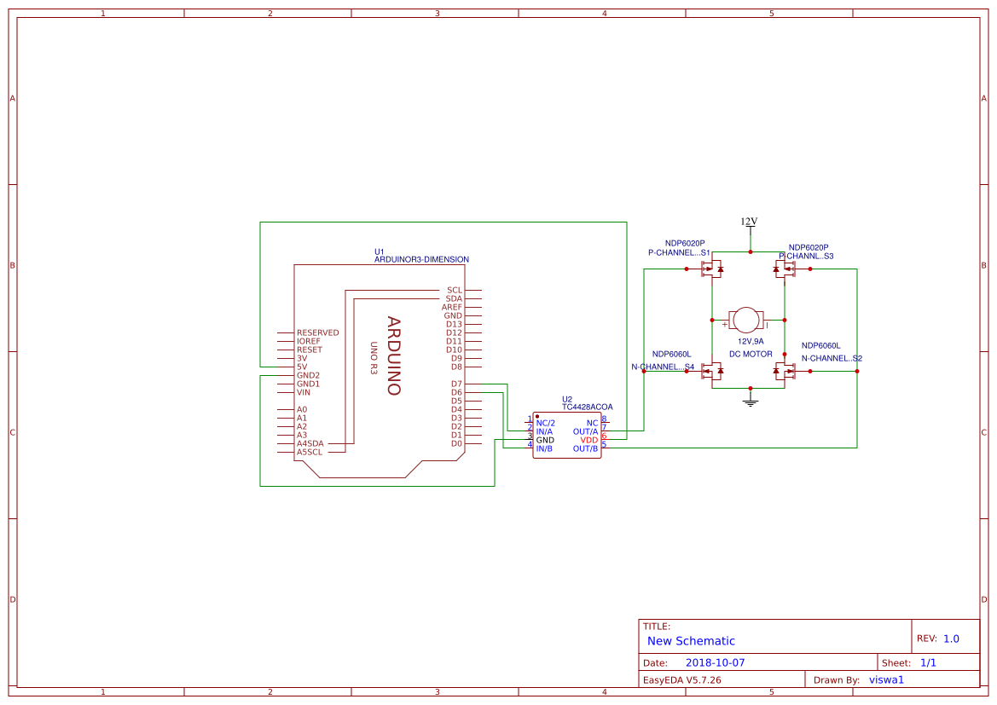Select the IN/A pin on U2
Viewport: 997px width, 705px height.
tap(544, 431)
